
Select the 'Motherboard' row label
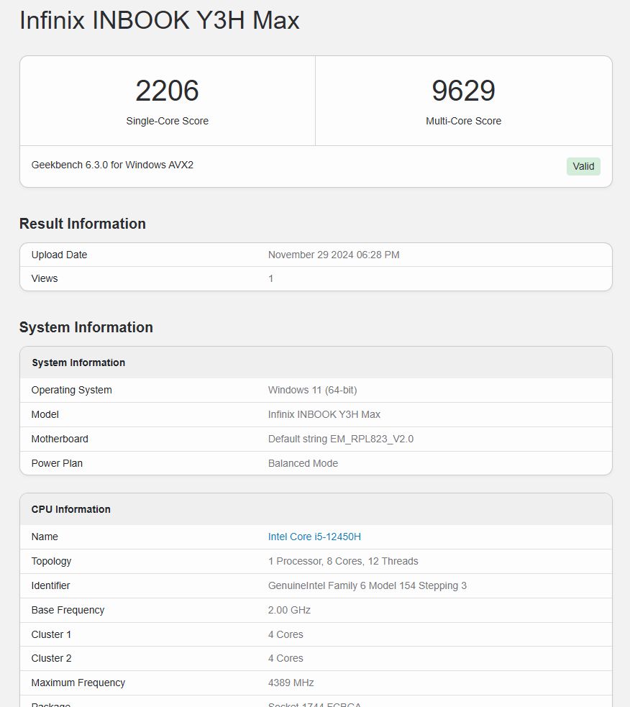[x=60, y=439]
